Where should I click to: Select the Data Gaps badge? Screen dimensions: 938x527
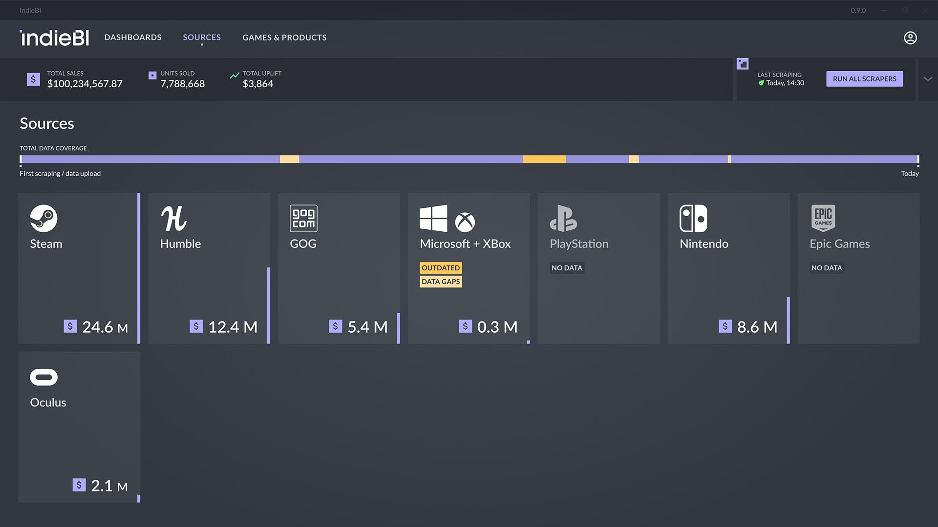pos(440,281)
